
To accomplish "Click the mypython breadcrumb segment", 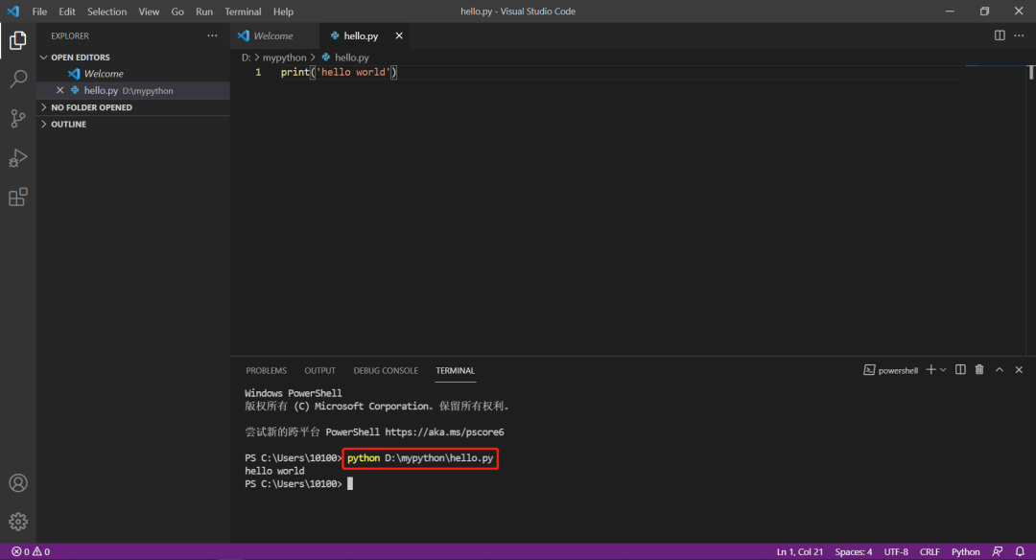I will point(285,58).
